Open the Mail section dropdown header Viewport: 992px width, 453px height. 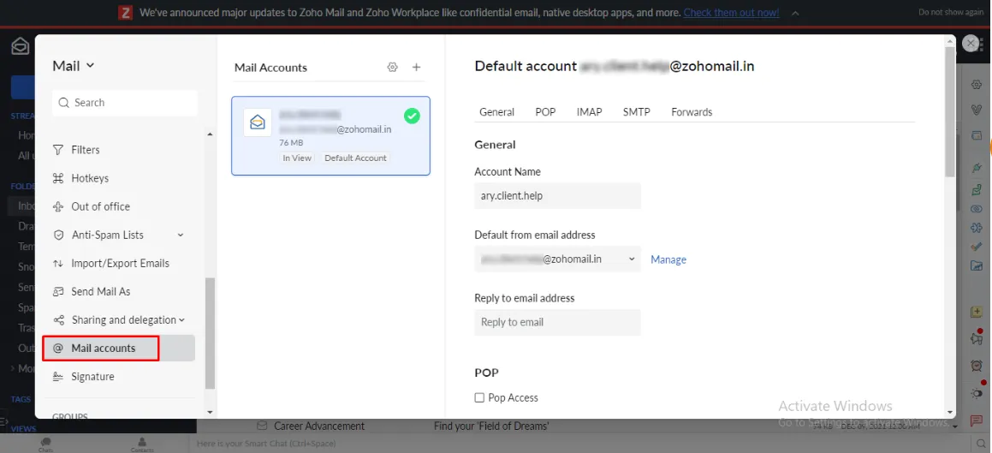(x=74, y=66)
